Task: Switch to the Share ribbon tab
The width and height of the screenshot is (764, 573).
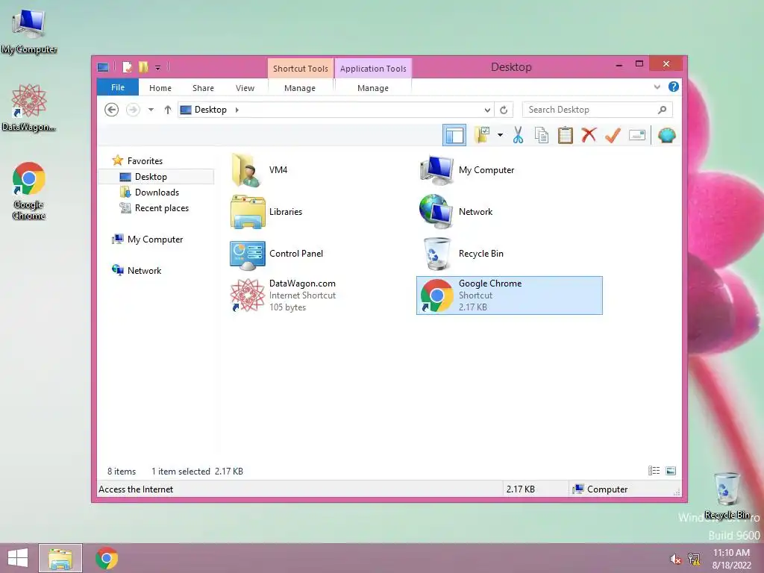Action: 203,88
